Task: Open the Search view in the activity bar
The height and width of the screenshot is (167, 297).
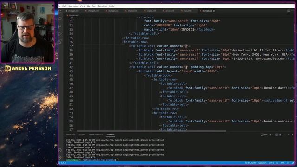Action: 60,19
